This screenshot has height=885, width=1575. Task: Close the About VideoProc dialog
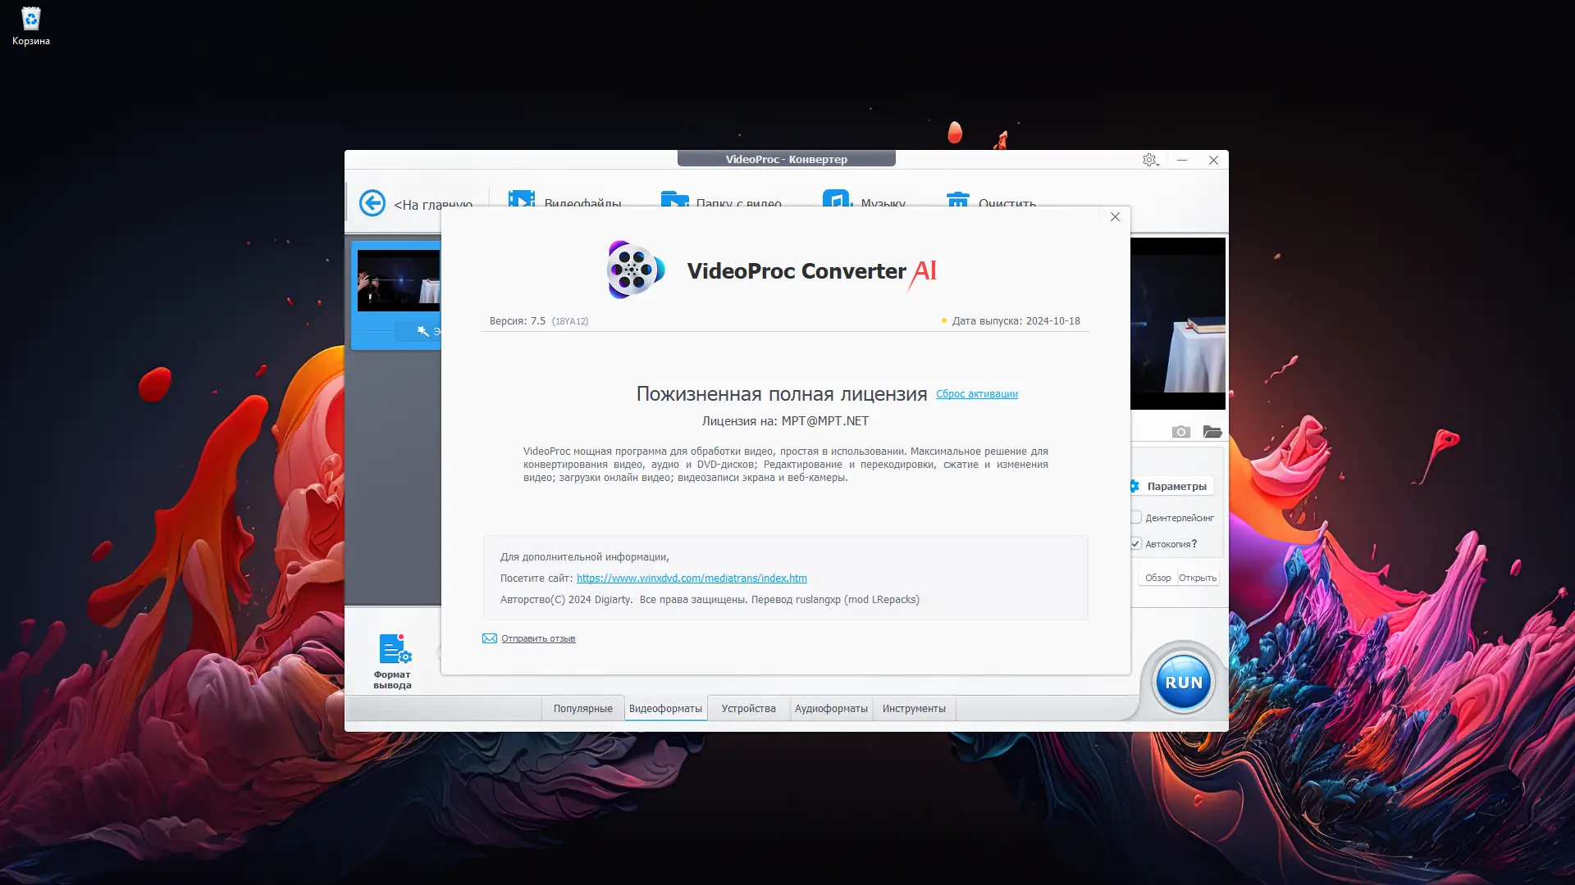click(1114, 217)
